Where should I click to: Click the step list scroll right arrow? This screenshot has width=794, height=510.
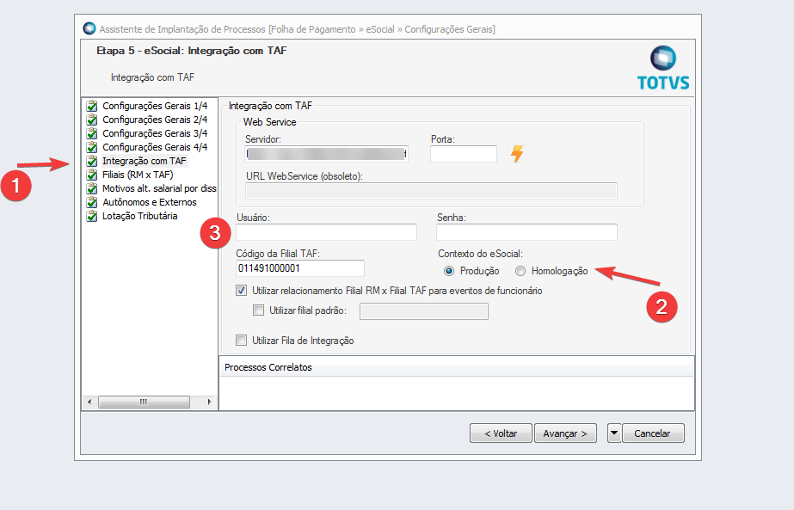pos(209,402)
